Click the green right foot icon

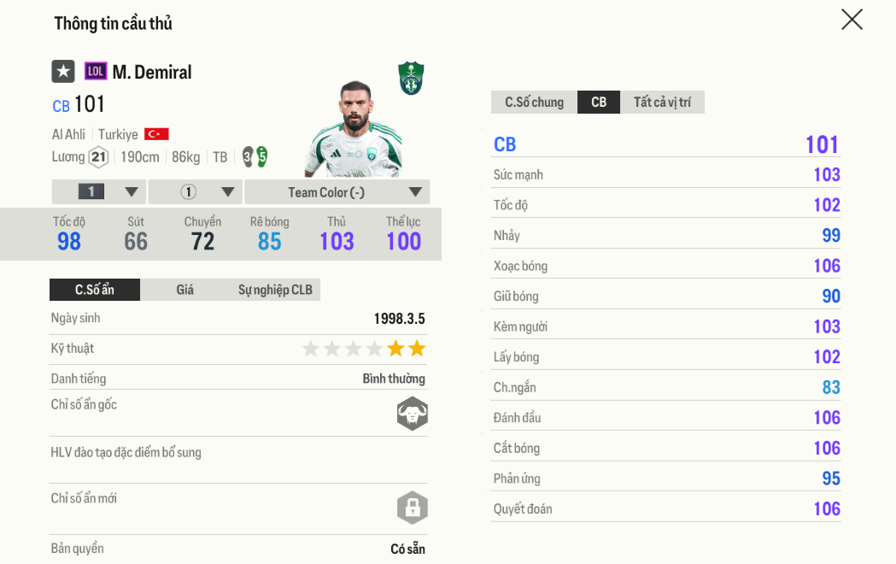(262, 156)
